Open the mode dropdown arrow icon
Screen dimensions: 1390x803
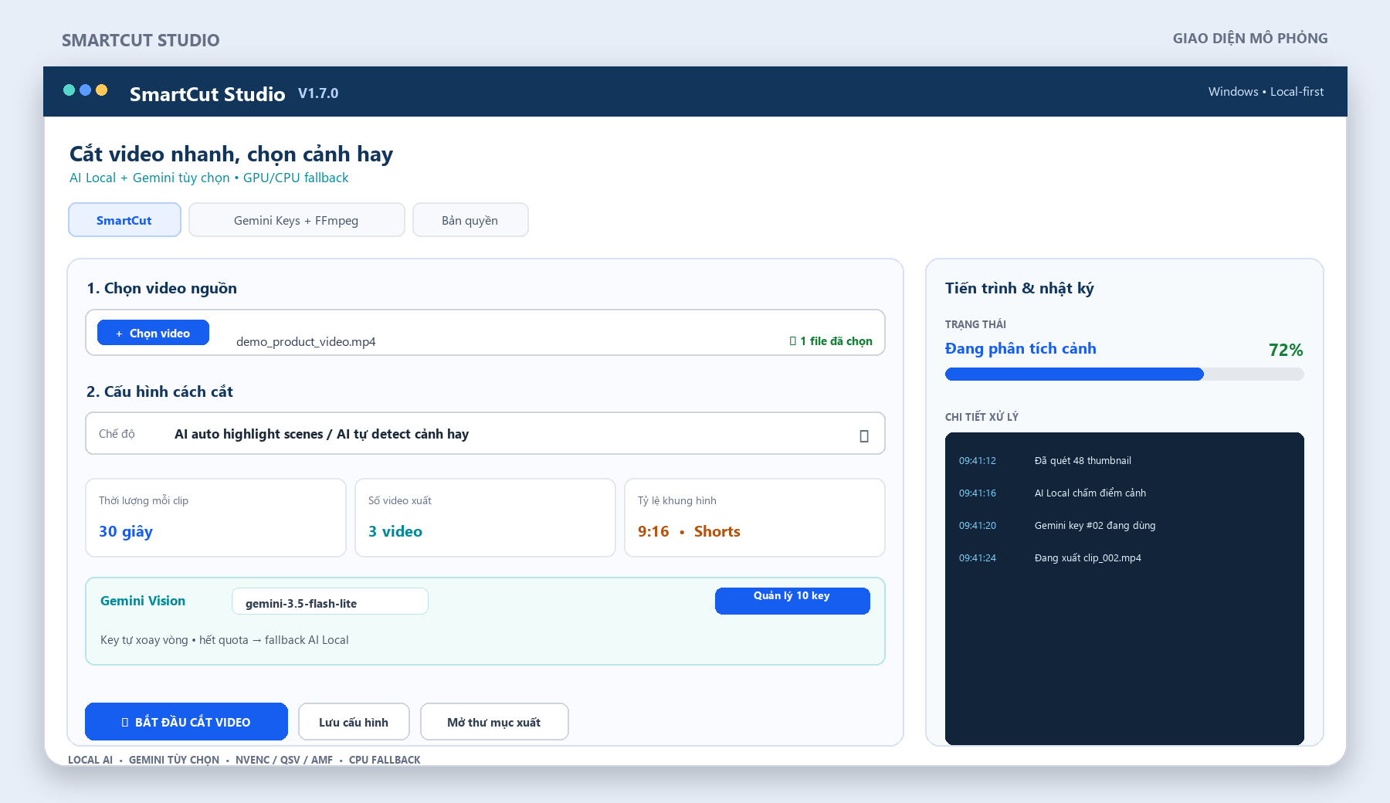click(864, 436)
